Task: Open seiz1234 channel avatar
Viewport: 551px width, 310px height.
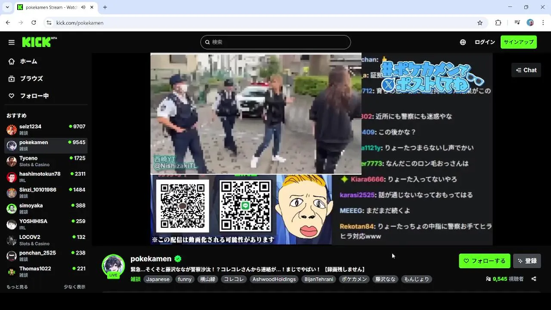Action: click(12, 130)
